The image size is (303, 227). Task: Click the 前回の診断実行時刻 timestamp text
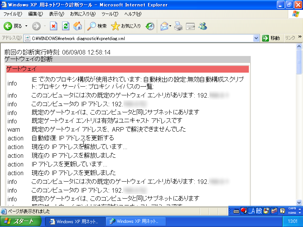58,52
